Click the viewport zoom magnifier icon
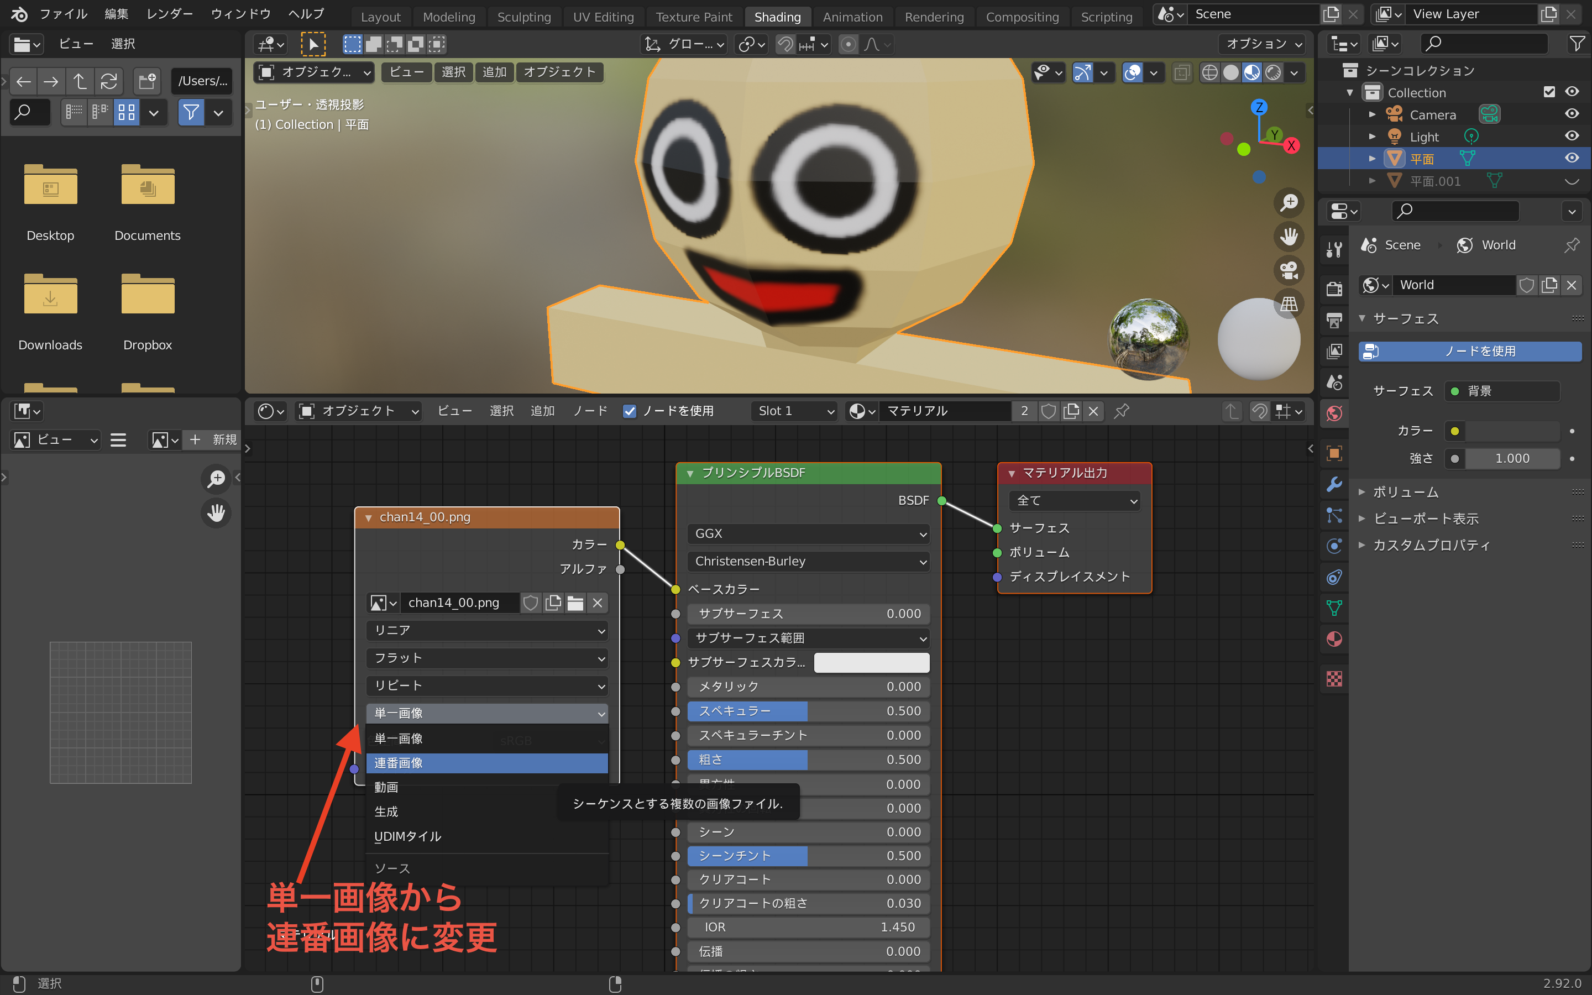This screenshot has height=995, width=1592. [x=1289, y=203]
